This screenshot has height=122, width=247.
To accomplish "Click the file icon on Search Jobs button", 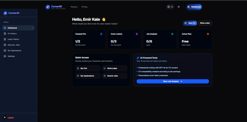I will coord(105,76).
